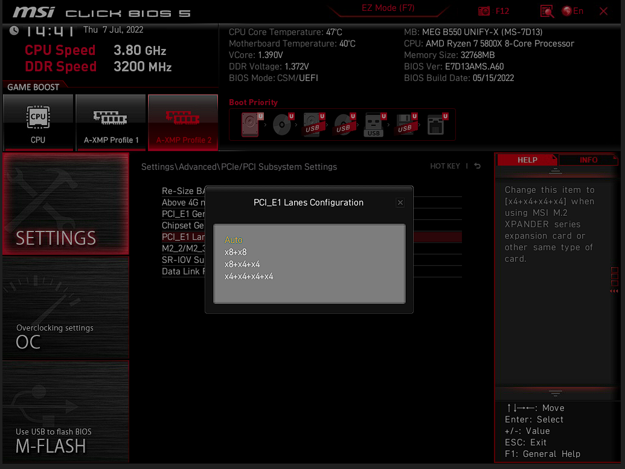The width and height of the screenshot is (625, 469).
Task: Click the date Thu 7 Jul, 2022
Action: pos(113,30)
